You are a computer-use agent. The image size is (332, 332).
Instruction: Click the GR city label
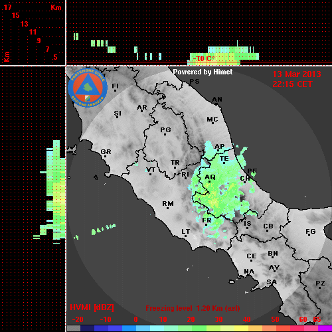[106, 152]
